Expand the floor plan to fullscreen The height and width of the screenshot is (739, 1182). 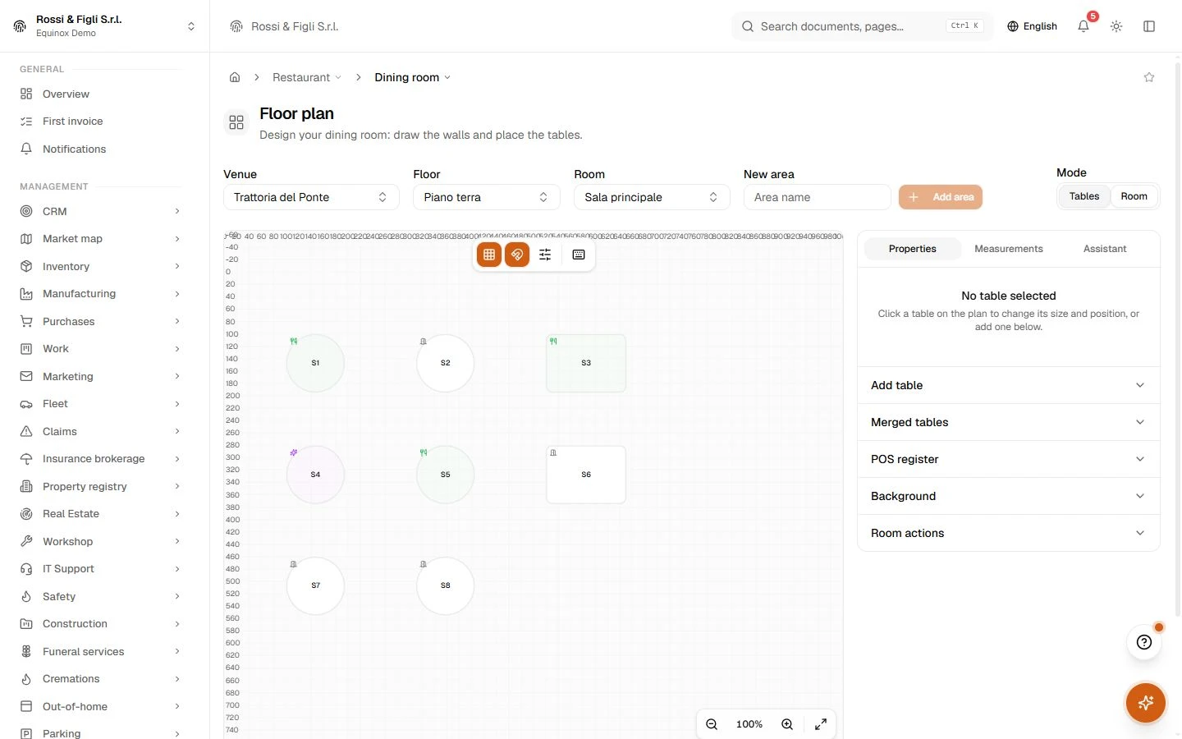point(821,724)
